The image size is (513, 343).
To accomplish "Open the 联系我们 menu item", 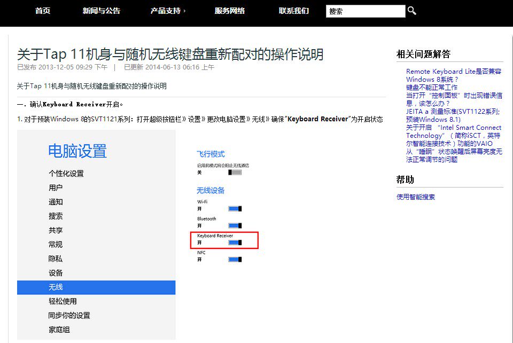I will click(293, 11).
